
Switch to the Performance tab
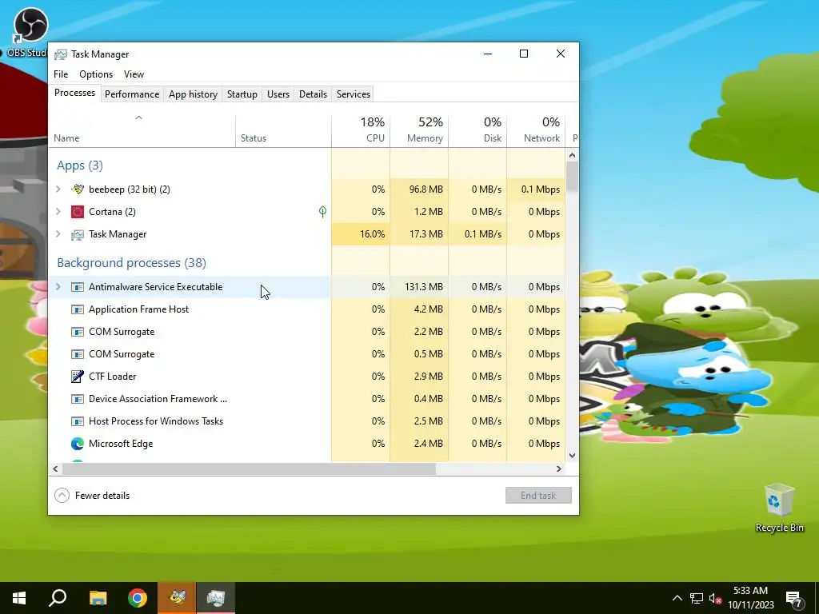(x=132, y=94)
